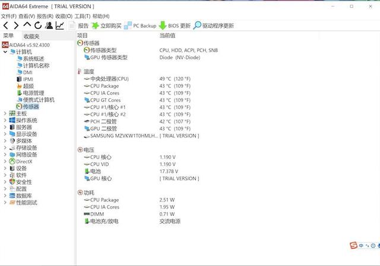Screen dimensions: 380x266
Task: Expand the DirectX tree node
Action: pyautogui.click(x=5, y=161)
